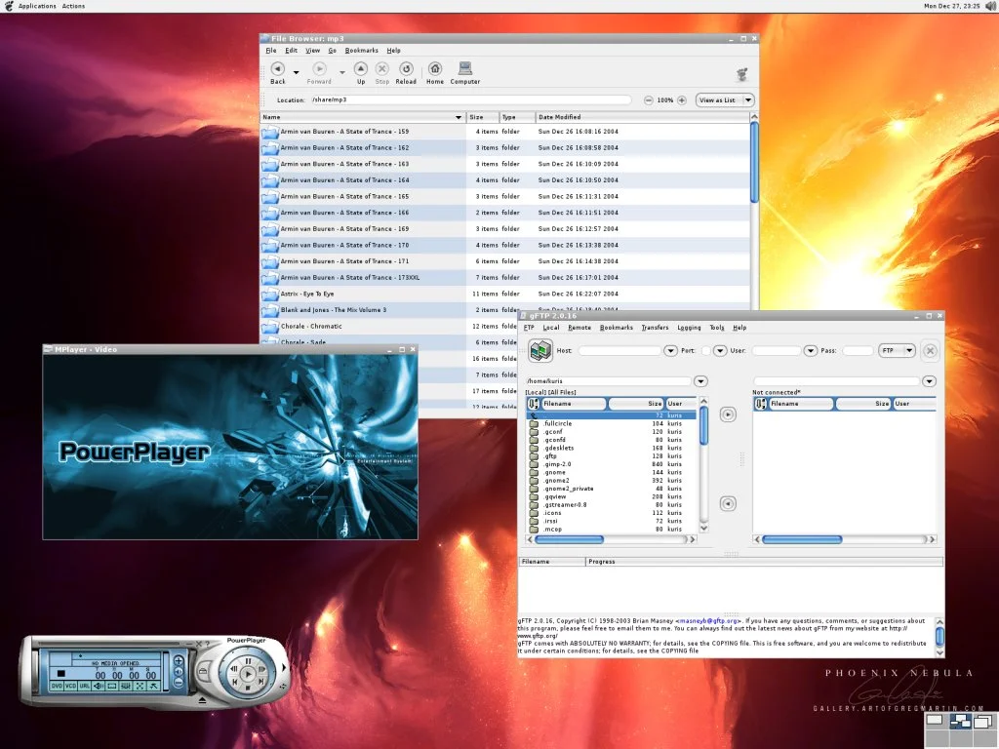Click the DVD button on PowerPlayer display

58,687
